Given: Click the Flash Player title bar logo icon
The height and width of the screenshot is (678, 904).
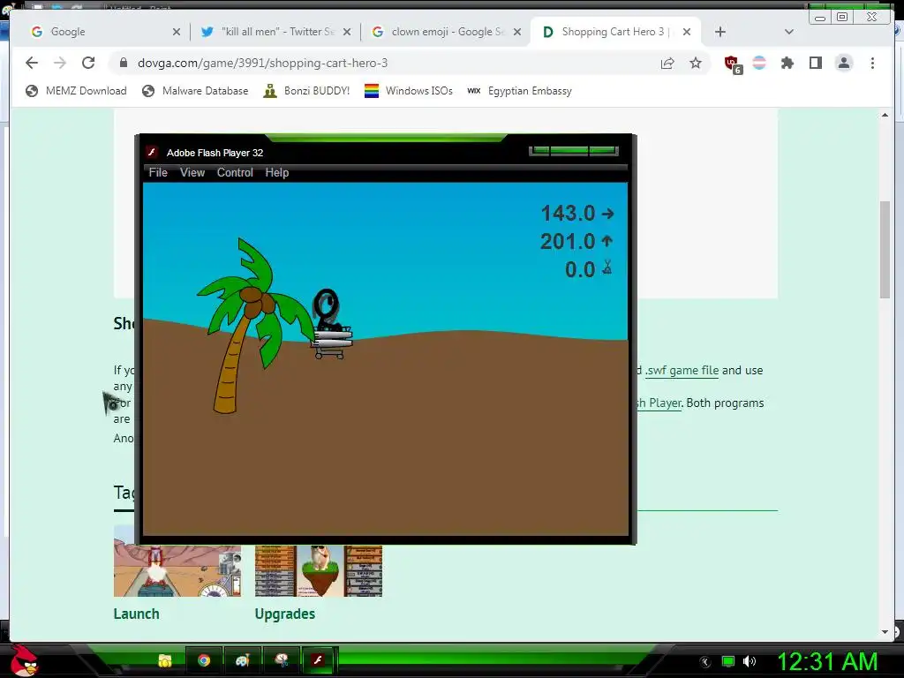Looking at the screenshot, I should click(x=152, y=152).
